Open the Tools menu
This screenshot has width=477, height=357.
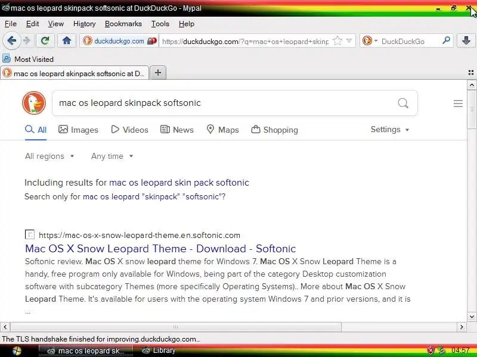tap(160, 24)
